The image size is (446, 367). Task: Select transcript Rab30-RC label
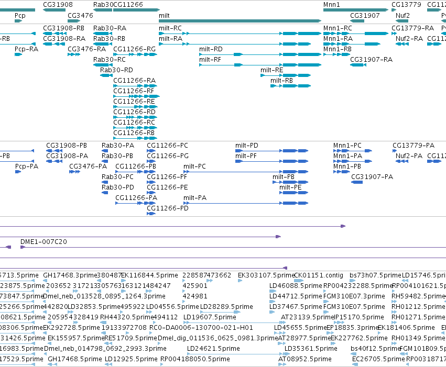tap(109, 60)
